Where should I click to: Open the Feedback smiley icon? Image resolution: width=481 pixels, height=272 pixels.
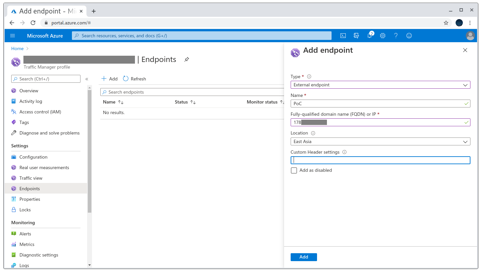click(x=409, y=36)
